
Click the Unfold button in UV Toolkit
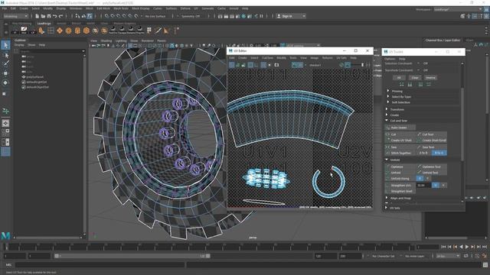tap(400, 173)
